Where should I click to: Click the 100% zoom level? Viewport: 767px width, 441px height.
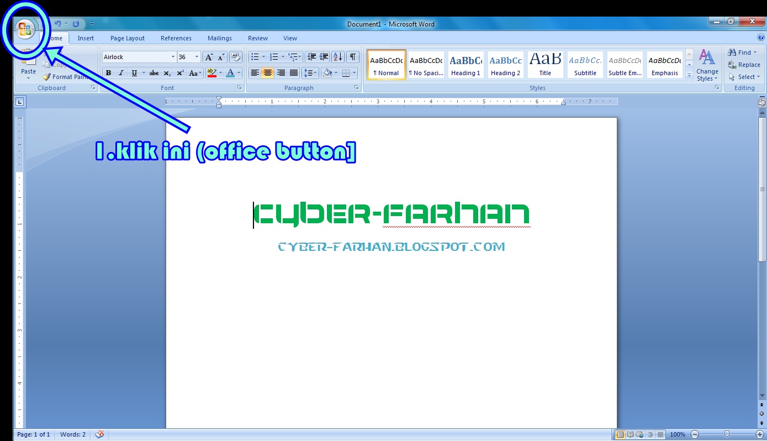pos(678,434)
